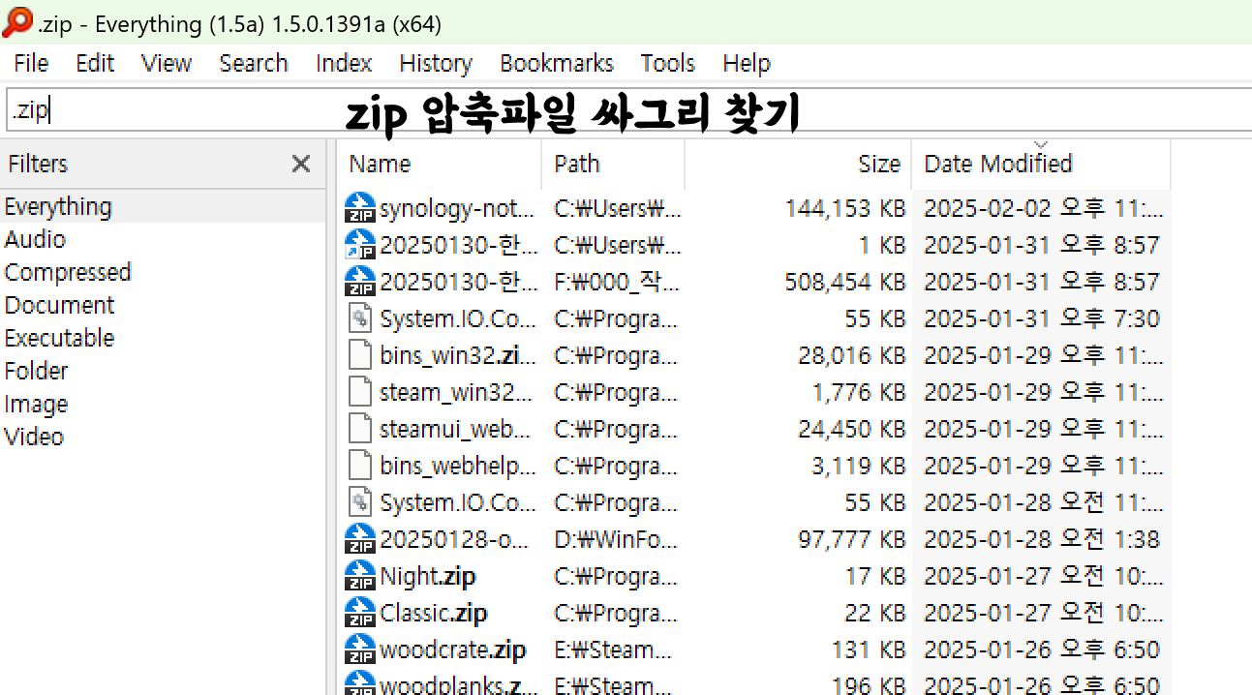Click the 144,153 KB size cell
Screen dimensions: 1252x695
[845, 208]
